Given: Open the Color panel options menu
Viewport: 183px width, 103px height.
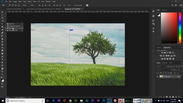Looking at the screenshot, I should tap(182, 10).
